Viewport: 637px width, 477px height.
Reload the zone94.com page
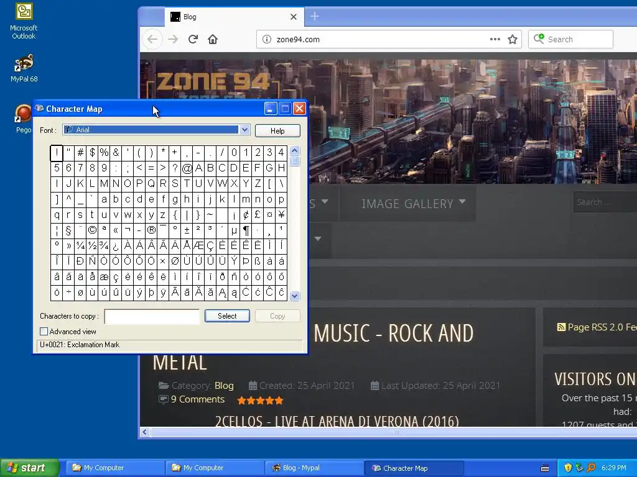pos(193,39)
